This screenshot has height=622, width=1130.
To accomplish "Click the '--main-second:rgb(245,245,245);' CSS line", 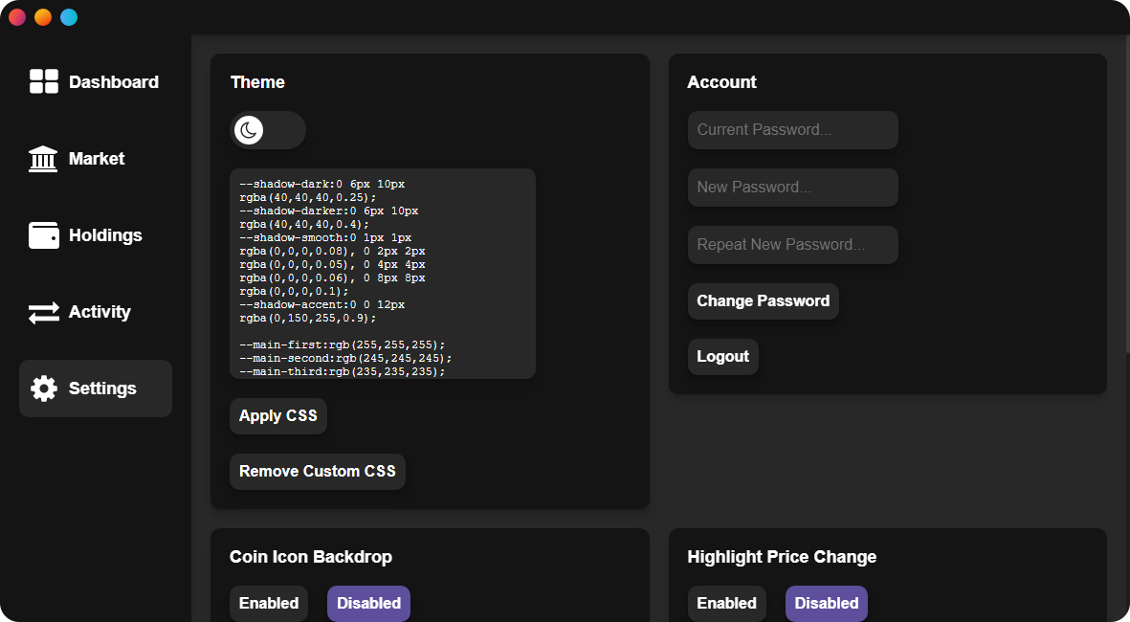I will pyautogui.click(x=345, y=358).
